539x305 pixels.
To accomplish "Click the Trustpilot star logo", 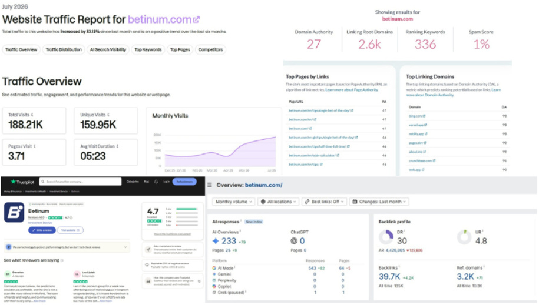I will 14,182.
